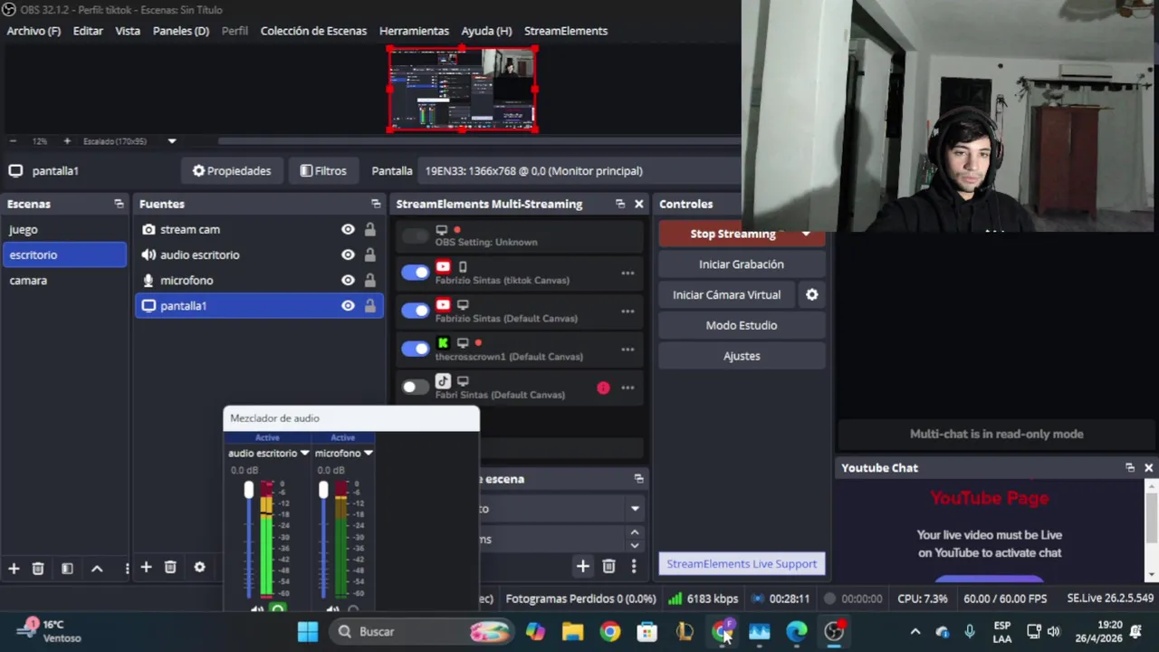
Task: Open File Explorer from the taskbar
Action: [x=573, y=631]
